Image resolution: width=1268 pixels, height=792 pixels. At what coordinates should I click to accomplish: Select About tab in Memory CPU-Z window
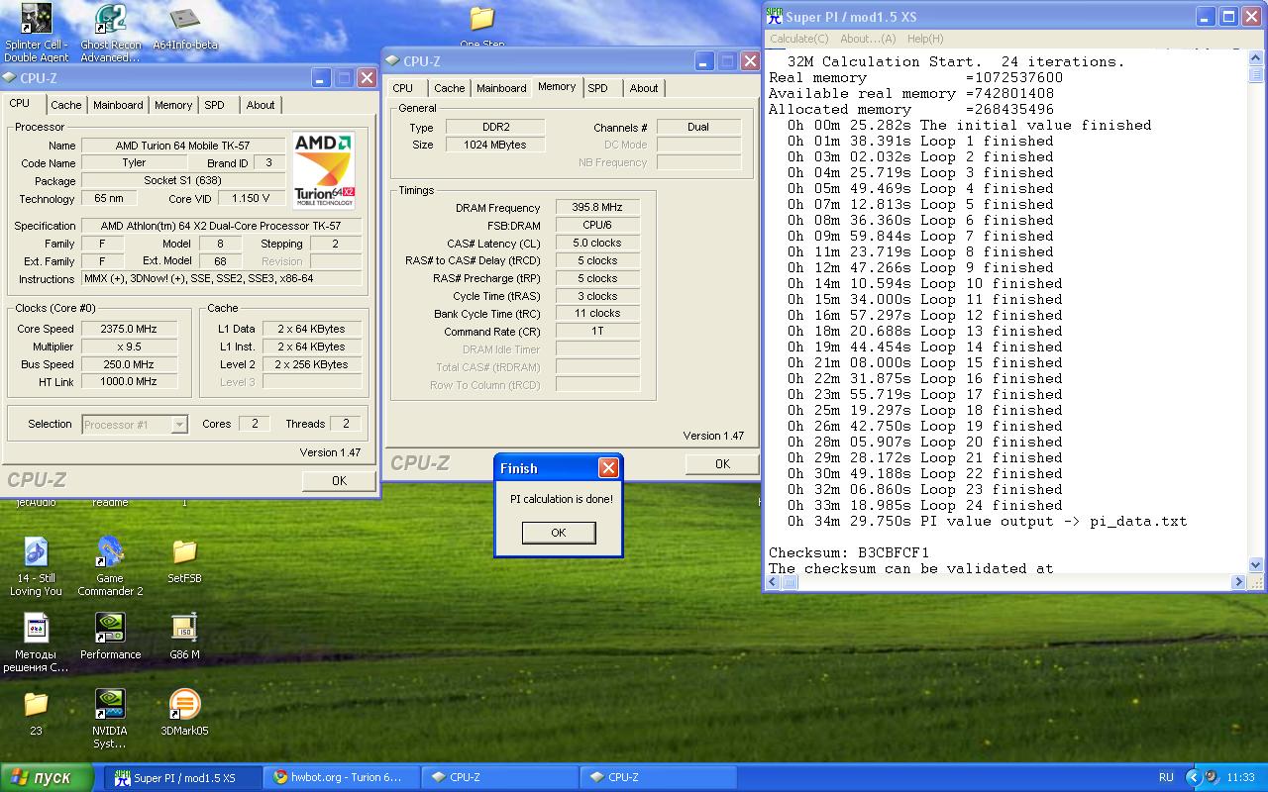(x=644, y=88)
